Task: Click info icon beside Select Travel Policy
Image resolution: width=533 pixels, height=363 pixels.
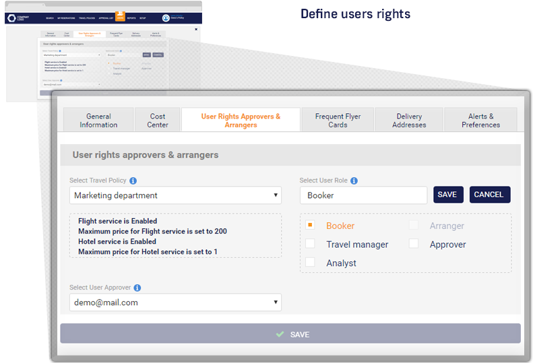Action: click(133, 181)
